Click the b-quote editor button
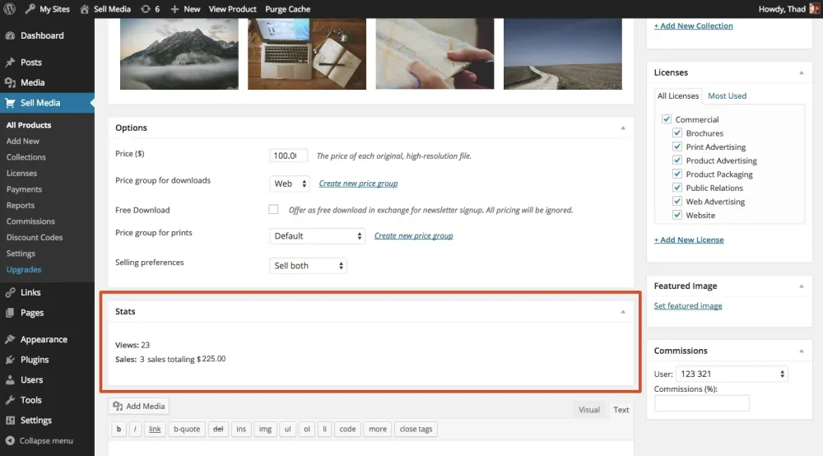Screen dimensions: 823x456 point(187,429)
